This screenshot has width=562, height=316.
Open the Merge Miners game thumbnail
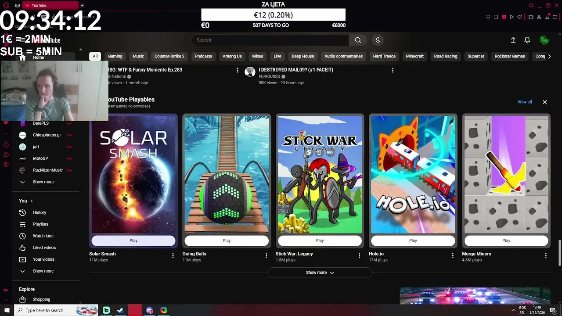point(506,174)
